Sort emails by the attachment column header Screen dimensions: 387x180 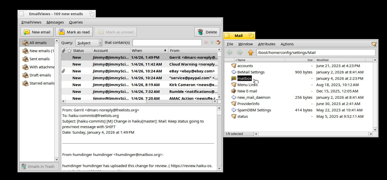pyautogui.click(x=64, y=51)
